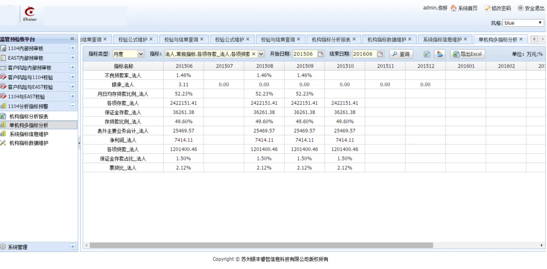Open the 风格 blue style dropdown
Image resolution: width=547 pixels, height=269 pixels.
[x=541, y=23]
